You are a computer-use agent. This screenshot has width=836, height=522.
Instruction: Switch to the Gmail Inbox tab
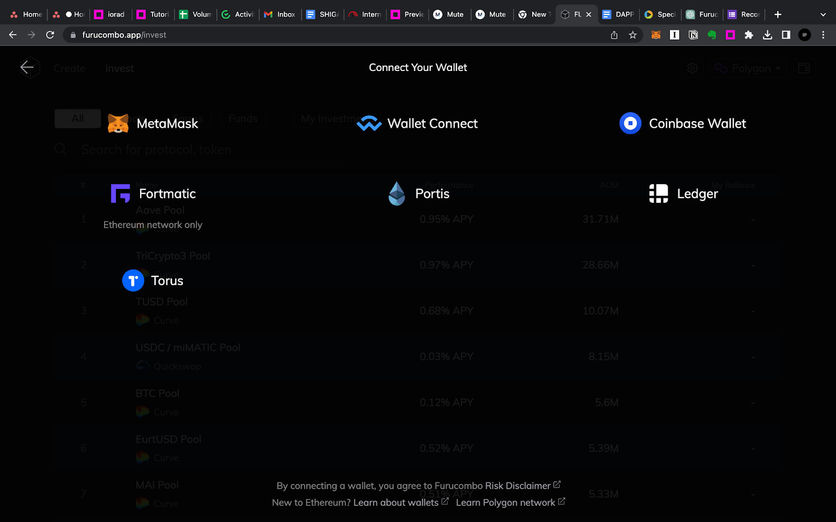pos(280,15)
